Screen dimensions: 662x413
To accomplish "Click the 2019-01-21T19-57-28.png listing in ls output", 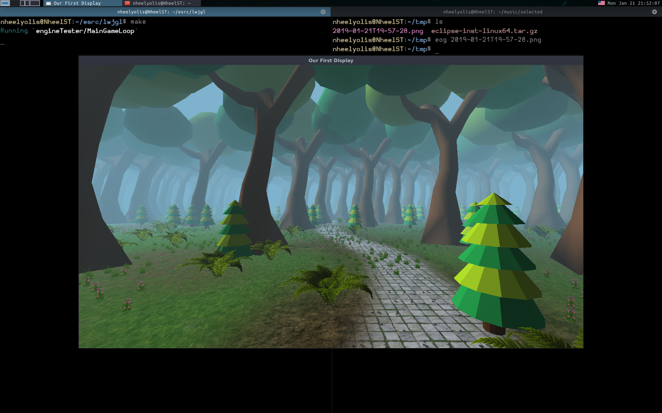I will pos(377,31).
